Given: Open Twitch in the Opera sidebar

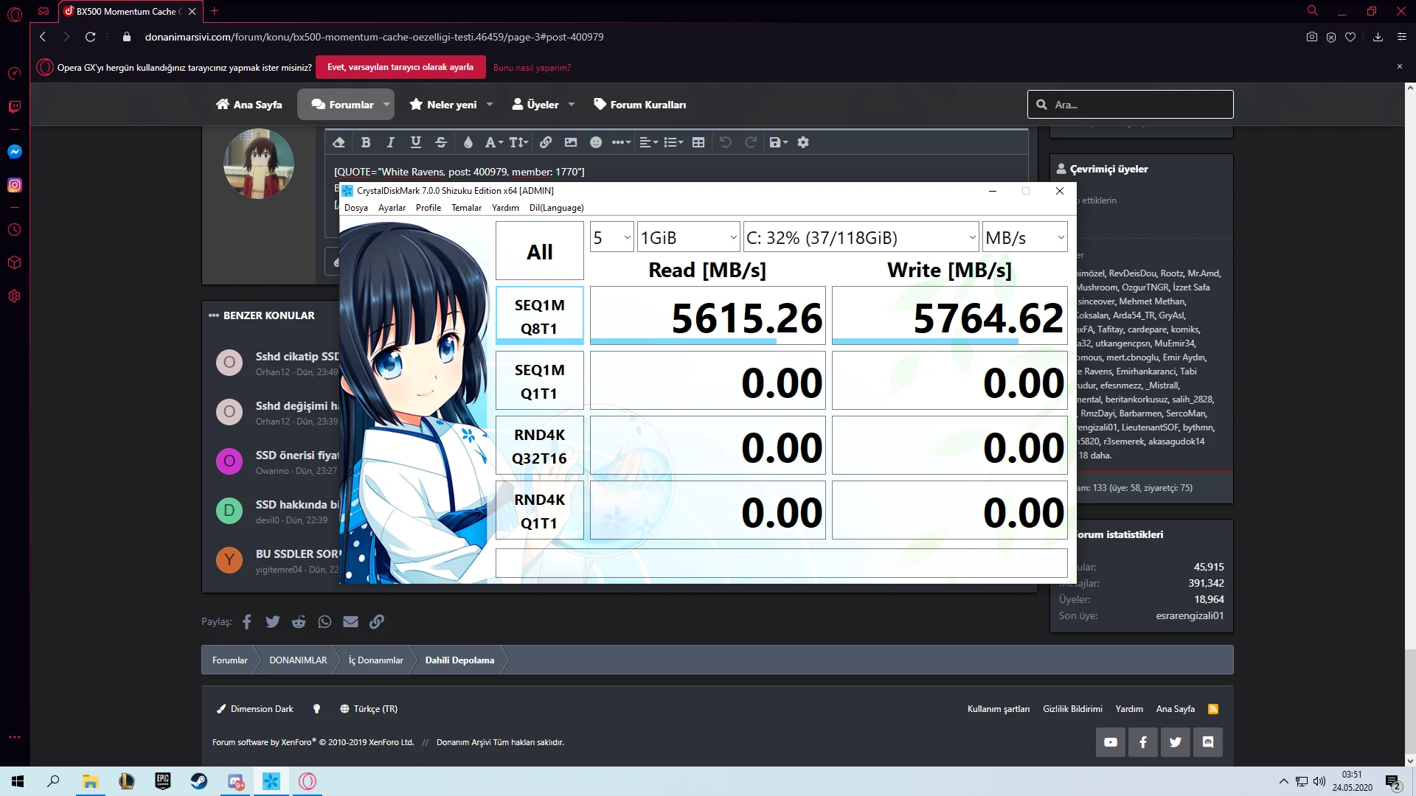Looking at the screenshot, I should click(14, 107).
